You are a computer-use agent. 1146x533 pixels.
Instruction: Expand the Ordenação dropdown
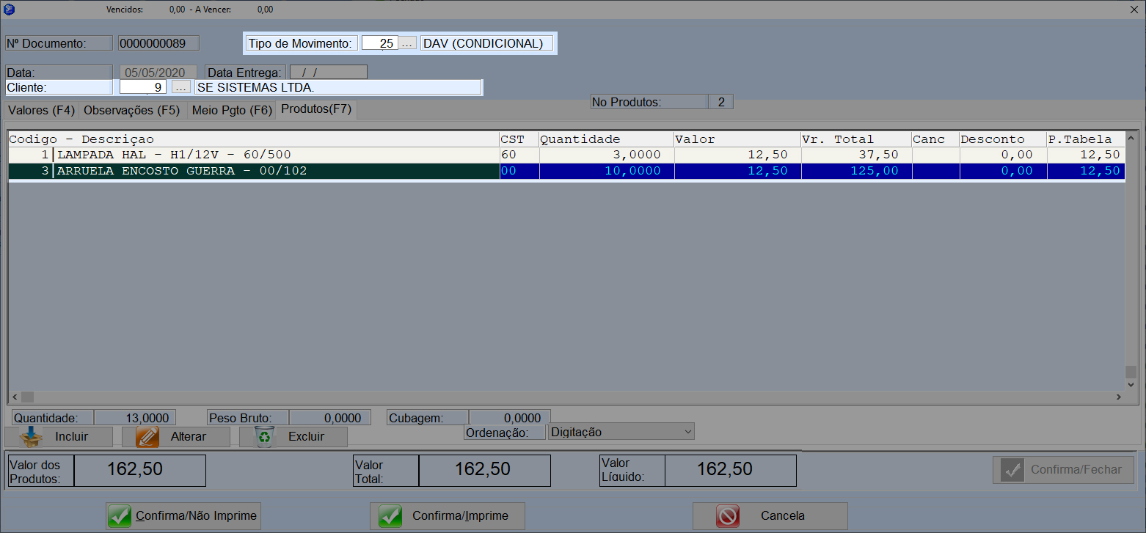click(687, 432)
